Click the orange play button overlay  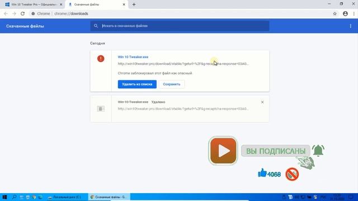223,151
